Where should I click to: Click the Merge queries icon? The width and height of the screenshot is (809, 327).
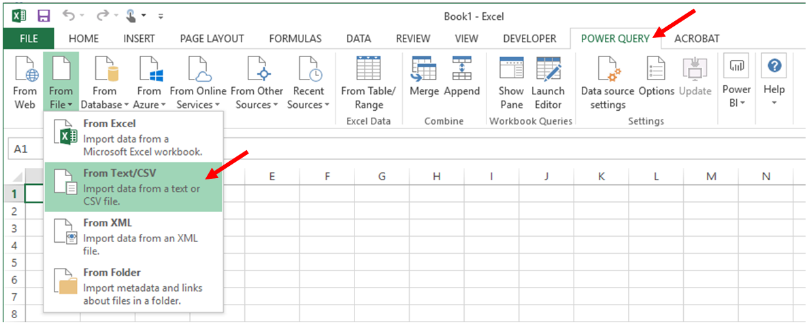pos(424,78)
